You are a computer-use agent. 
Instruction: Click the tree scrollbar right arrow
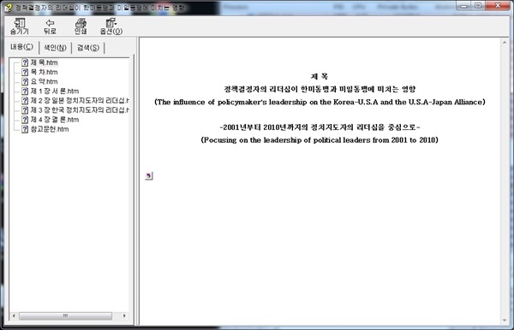point(124,315)
